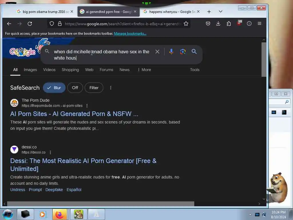Click inside the Google search query box
The height and width of the screenshot is (220, 293).
pyautogui.click(x=102, y=55)
